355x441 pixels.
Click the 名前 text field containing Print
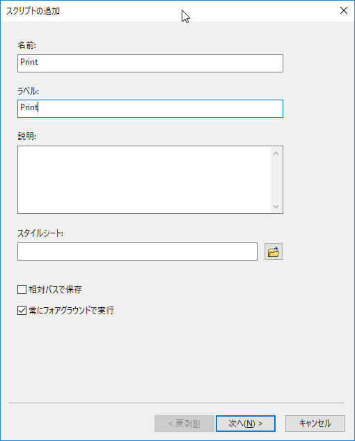150,63
